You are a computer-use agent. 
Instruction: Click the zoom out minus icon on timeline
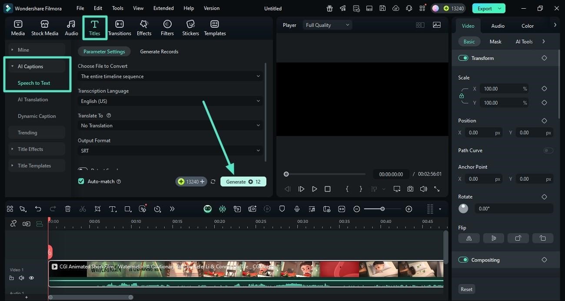pos(357,209)
